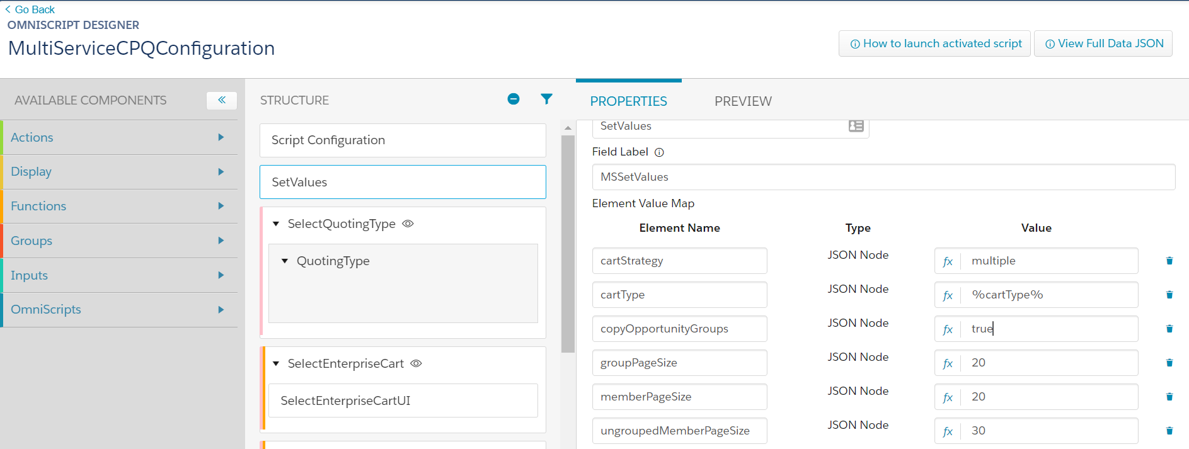Screen dimensions: 1189x449
Task: Click the Go Back link
Action: 30,9
